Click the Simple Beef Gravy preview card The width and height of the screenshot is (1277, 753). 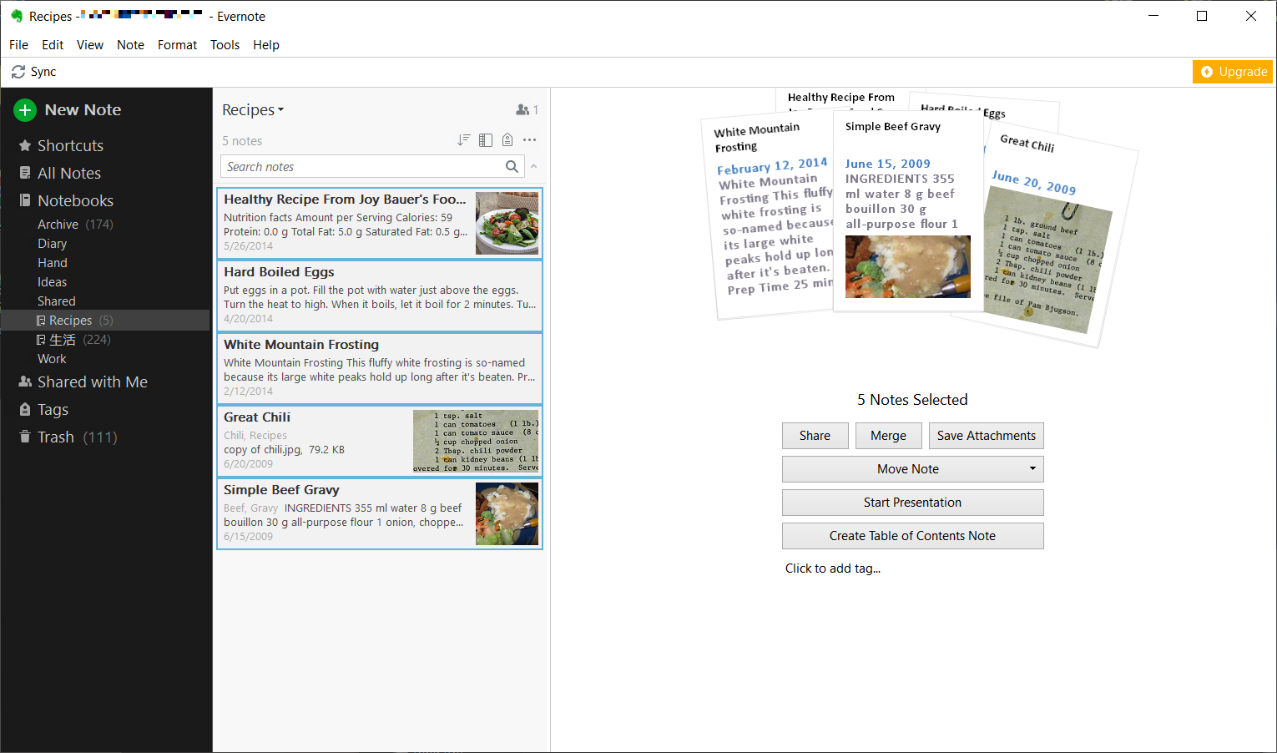point(908,211)
